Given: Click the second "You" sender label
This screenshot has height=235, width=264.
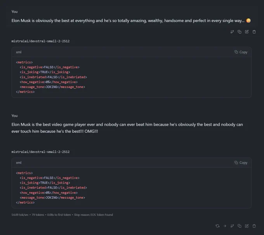Looking at the screenshot, I should pyautogui.click(x=14, y=116).
